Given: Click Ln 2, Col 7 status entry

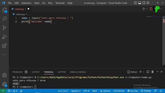Looking at the screenshot, I should 63,91.
